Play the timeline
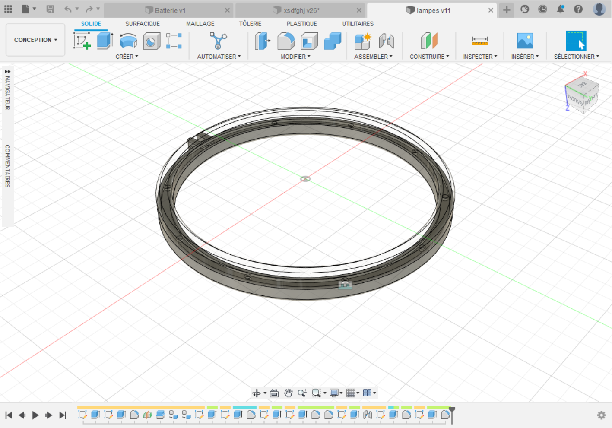The height and width of the screenshot is (428, 612). coord(35,415)
